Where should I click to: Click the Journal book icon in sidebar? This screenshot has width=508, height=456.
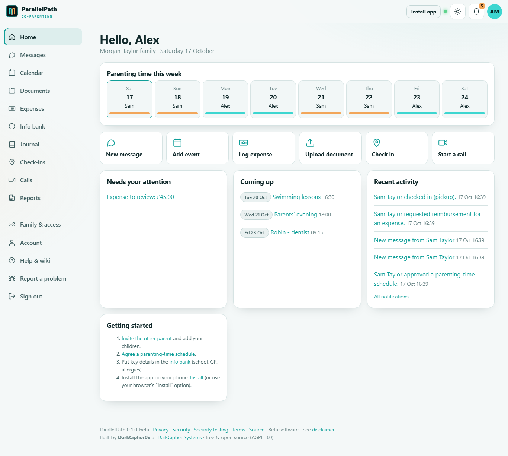(x=12, y=145)
